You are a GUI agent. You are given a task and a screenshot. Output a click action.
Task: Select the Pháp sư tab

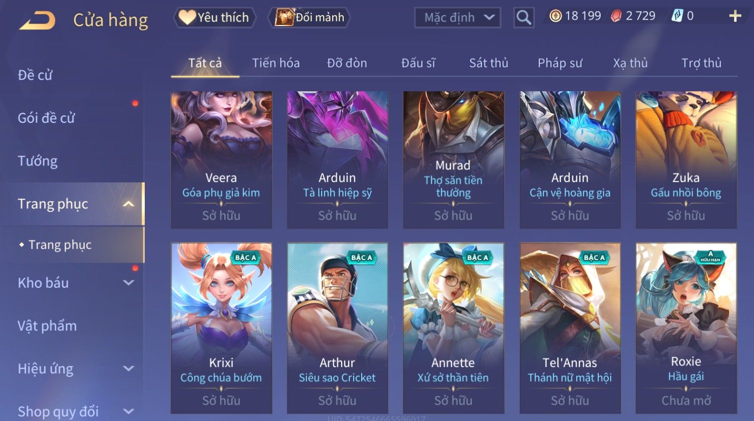tap(560, 63)
